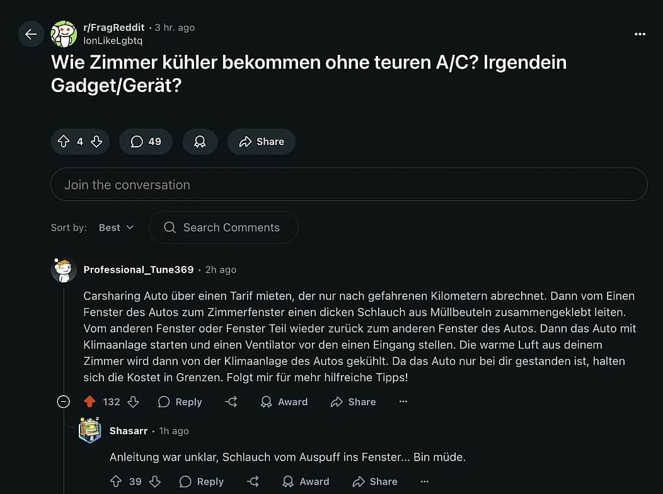Open the Sort by Best dropdown
This screenshot has height=494, width=663.
116,227
